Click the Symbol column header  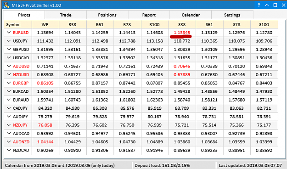tap(18, 24)
